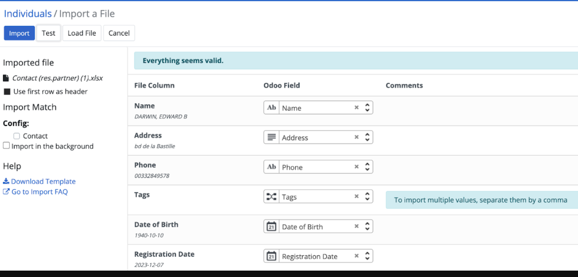Open the Tags field selector dropdown
This screenshot has height=277, width=578.
point(367,196)
